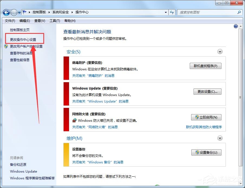Click the 联机查找程序(P) button
Viewport: 245px width, 188px height.
point(205,66)
